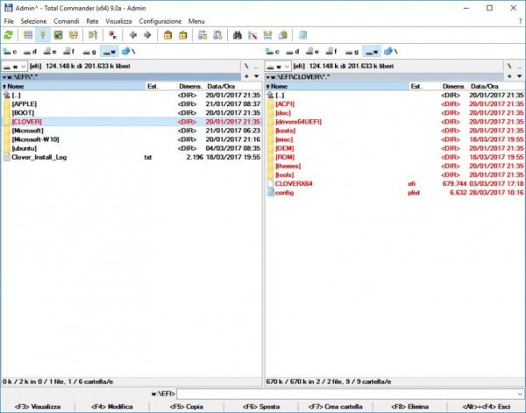
Task: Click the F3 Visualizza button
Action: pyautogui.click(x=38, y=407)
